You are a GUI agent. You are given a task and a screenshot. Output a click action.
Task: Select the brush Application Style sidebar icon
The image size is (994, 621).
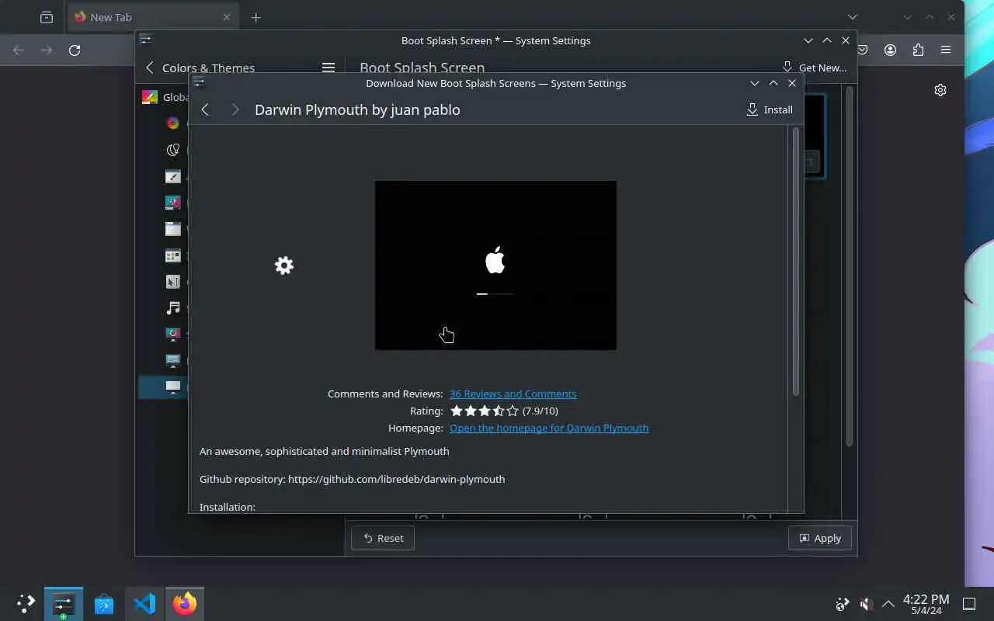click(173, 176)
